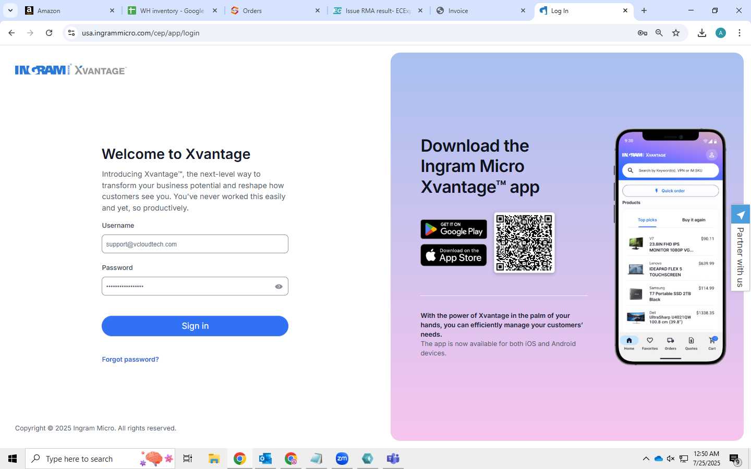Screen dimensions: 751x469
Task: Open the Partner with us side tab
Action: click(741, 248)
